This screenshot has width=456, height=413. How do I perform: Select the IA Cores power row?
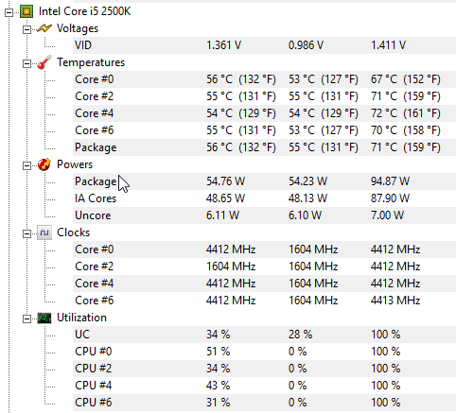point(264,198)
